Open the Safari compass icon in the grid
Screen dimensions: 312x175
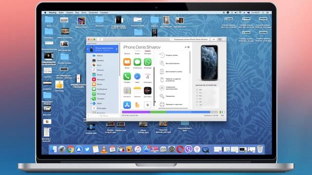[x=137, y=76]
